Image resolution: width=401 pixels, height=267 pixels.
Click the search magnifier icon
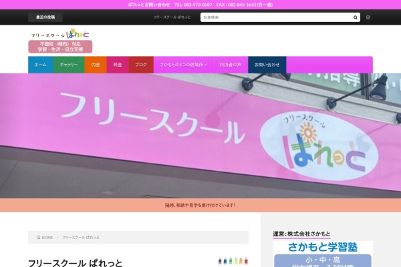(356, 17)
